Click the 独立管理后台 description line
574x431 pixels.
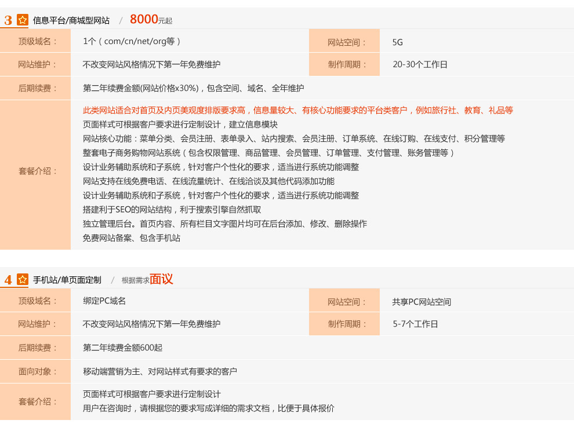coord(225,224)
